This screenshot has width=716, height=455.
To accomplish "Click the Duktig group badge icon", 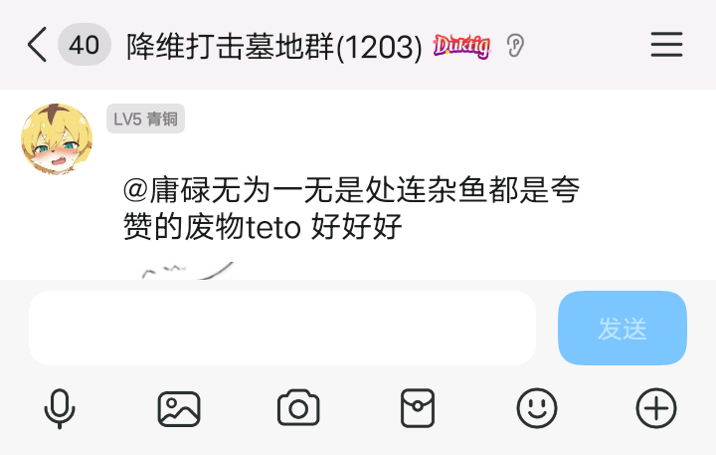I will tap(462, 46).
